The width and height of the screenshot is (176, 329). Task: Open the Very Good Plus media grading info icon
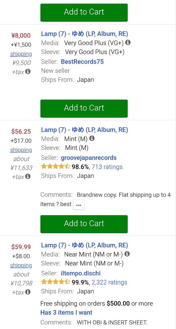(128, 43)
